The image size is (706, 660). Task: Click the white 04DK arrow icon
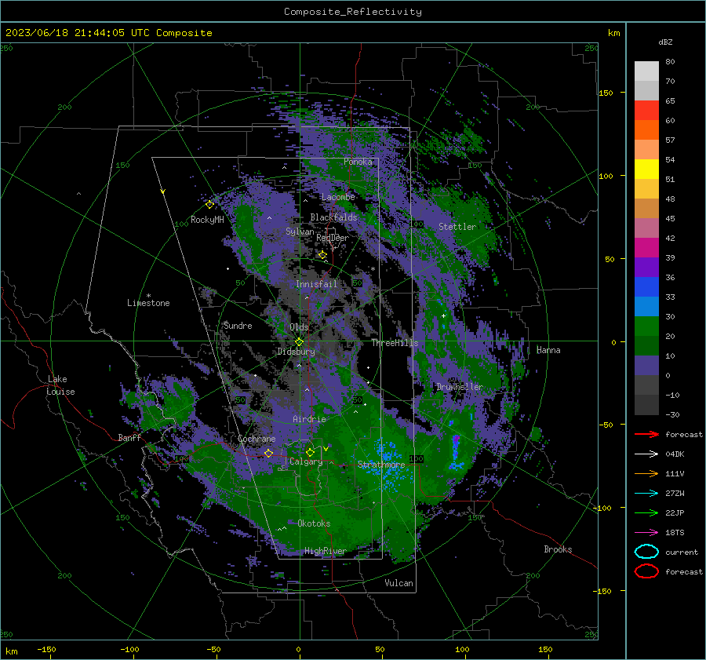tap(646, 454)
